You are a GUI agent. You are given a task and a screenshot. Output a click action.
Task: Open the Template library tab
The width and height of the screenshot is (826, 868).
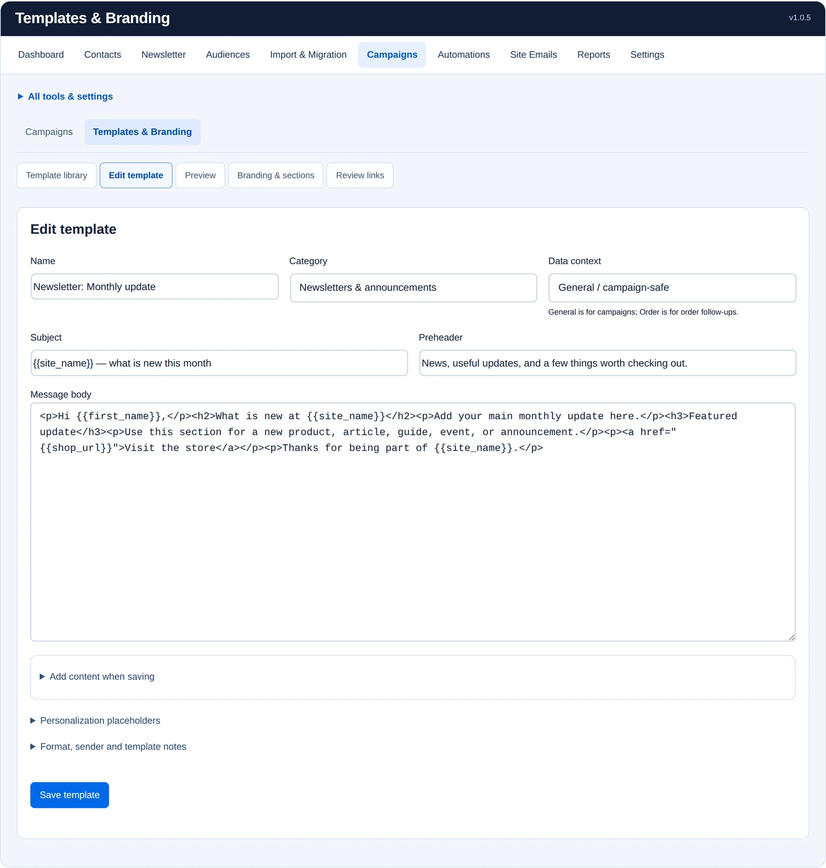(x=56, y=175)
